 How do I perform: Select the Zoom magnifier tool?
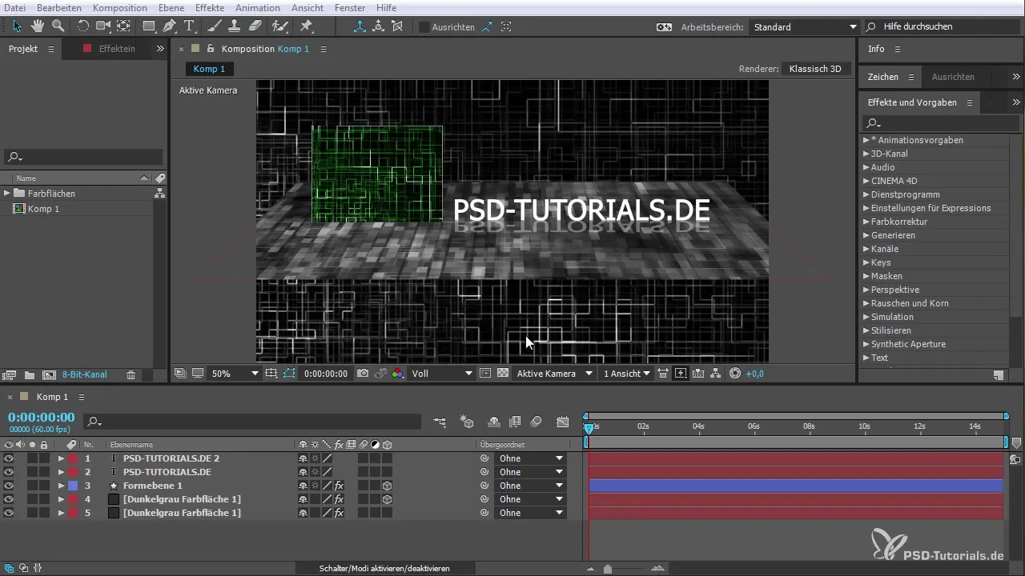pyautogui.click(x=58, y=26)
